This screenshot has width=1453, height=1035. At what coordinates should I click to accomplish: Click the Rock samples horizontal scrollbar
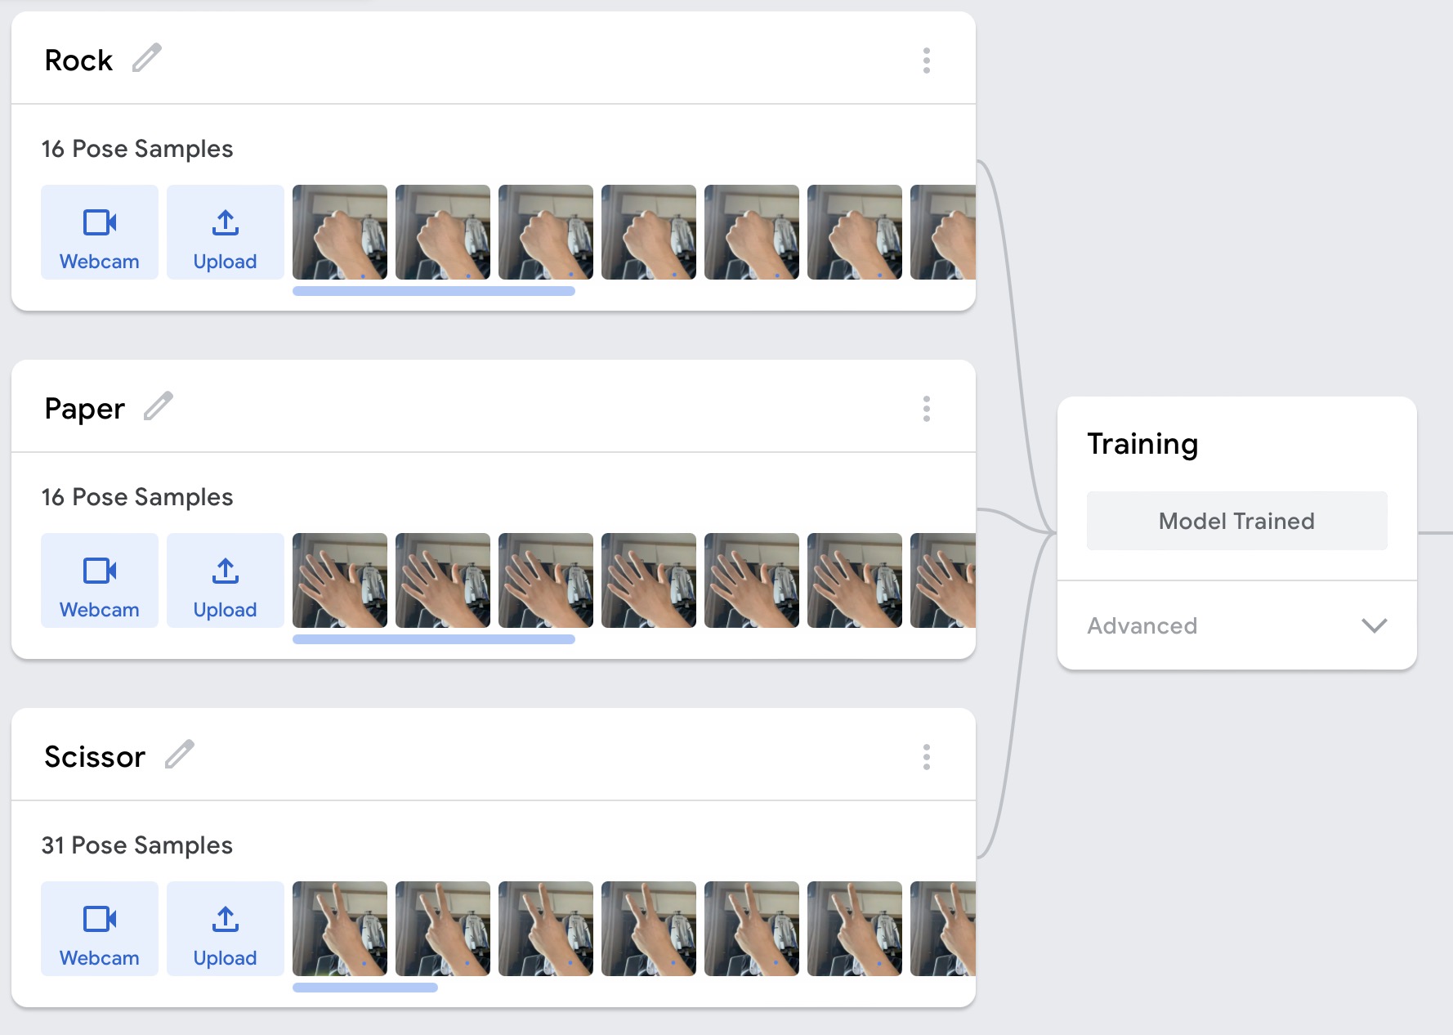click(434, 291)
